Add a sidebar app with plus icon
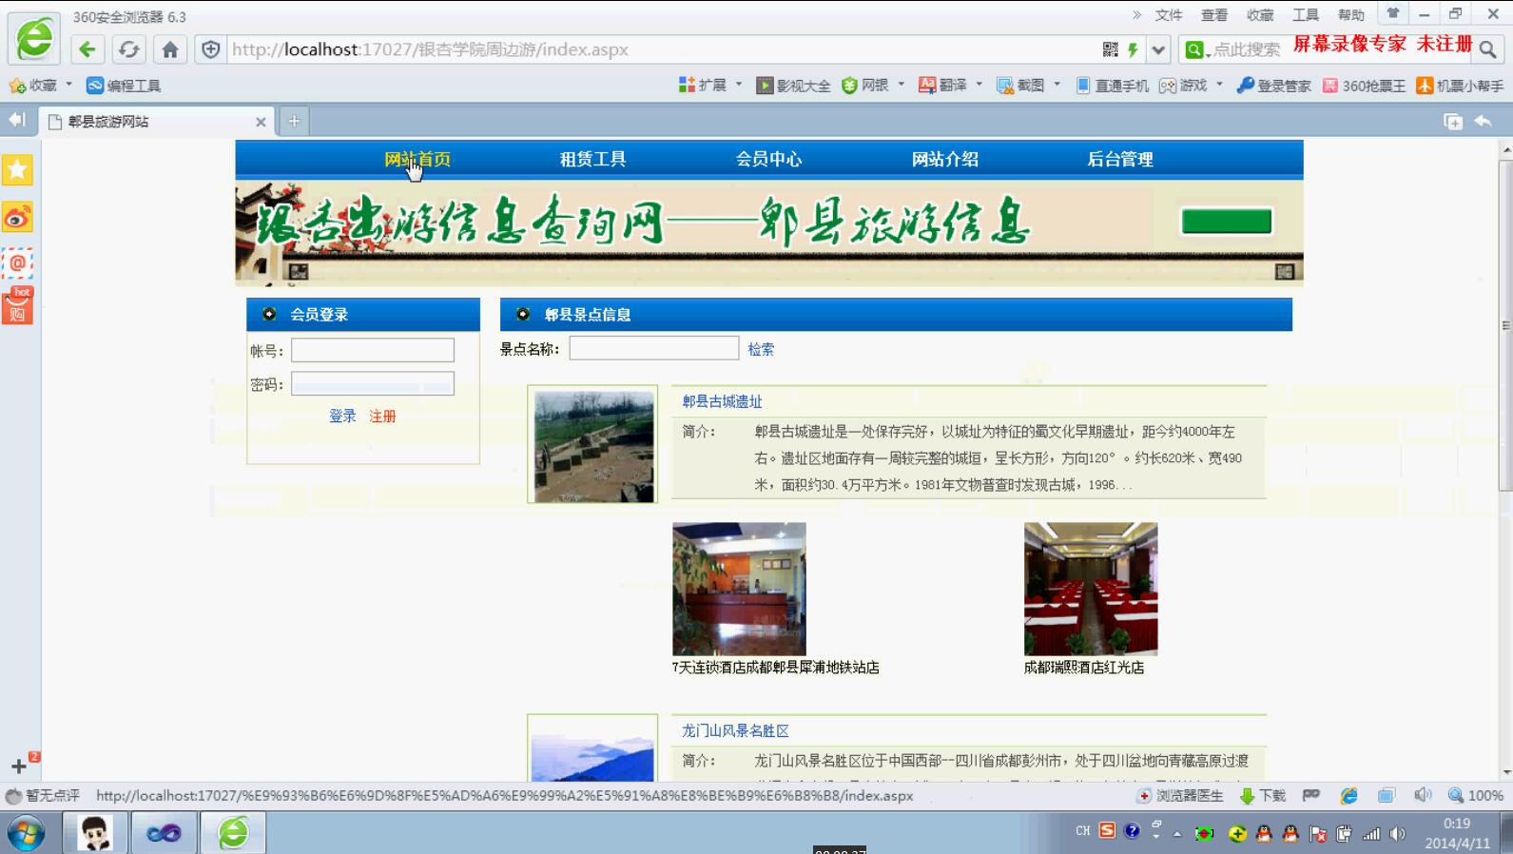The height and width of the screenshot is (854, 1513). coord(18,767)
